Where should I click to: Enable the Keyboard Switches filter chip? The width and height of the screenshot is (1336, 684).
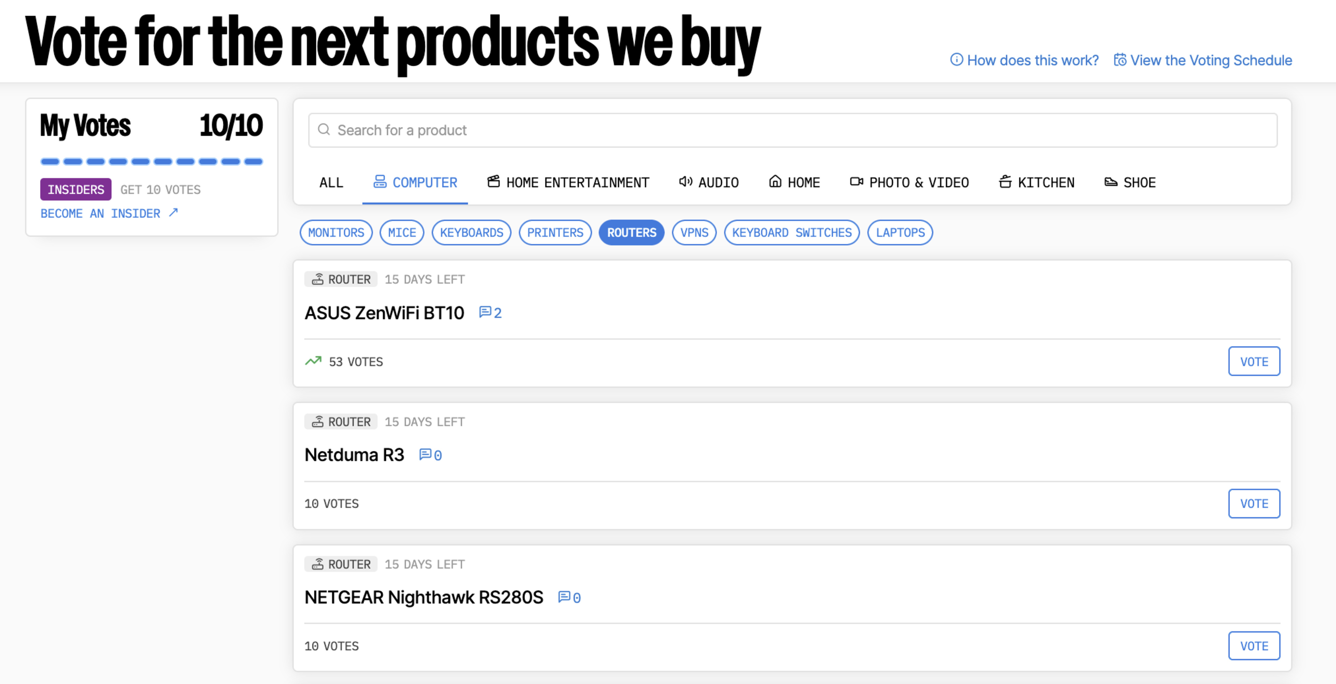(x=792, y=233)
